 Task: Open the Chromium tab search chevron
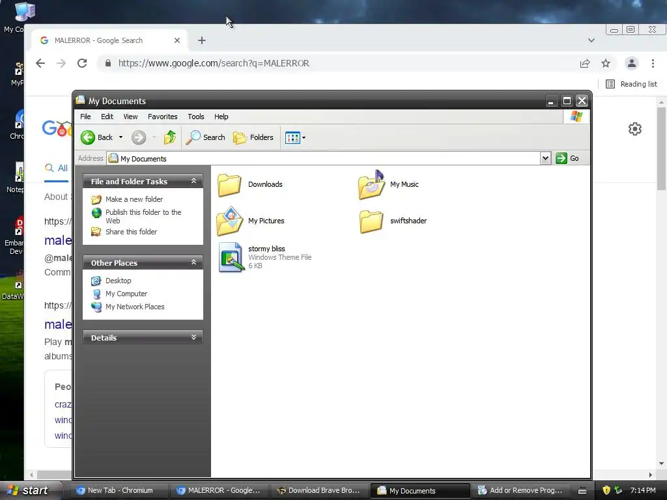click(591, 40)
